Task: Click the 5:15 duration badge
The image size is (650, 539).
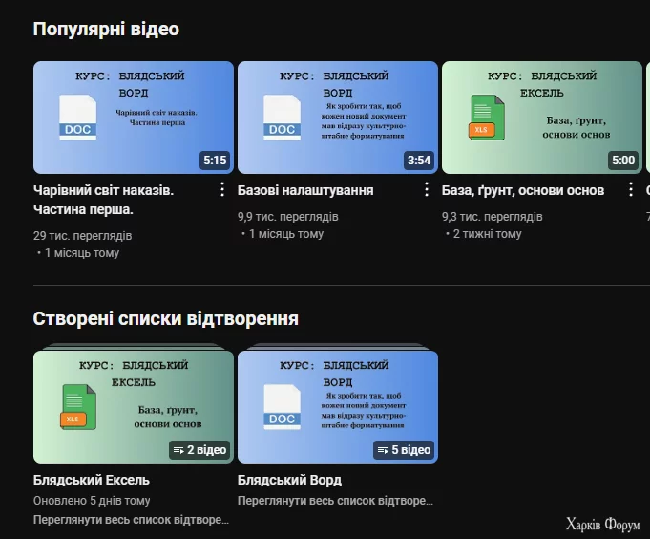Action: tap(215, 161)
